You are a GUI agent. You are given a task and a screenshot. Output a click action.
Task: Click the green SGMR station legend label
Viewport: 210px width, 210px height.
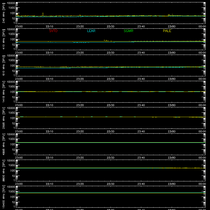point(128,31)
